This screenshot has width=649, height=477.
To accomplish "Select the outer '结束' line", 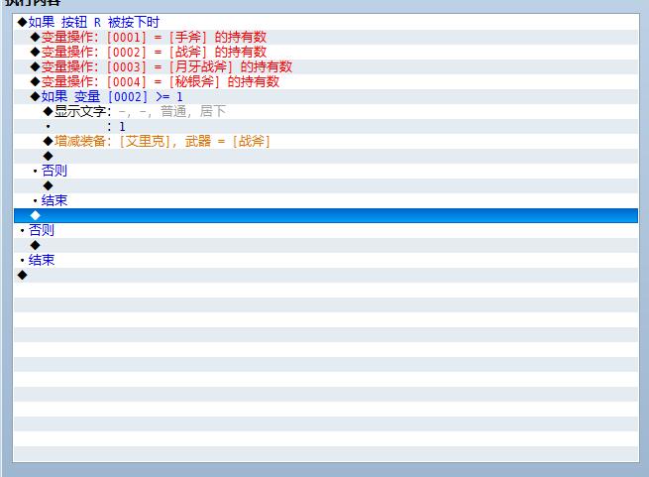I will [326, 260].
